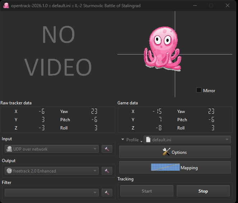Expand the Output protocol dropdown

[x=52, y=171]
